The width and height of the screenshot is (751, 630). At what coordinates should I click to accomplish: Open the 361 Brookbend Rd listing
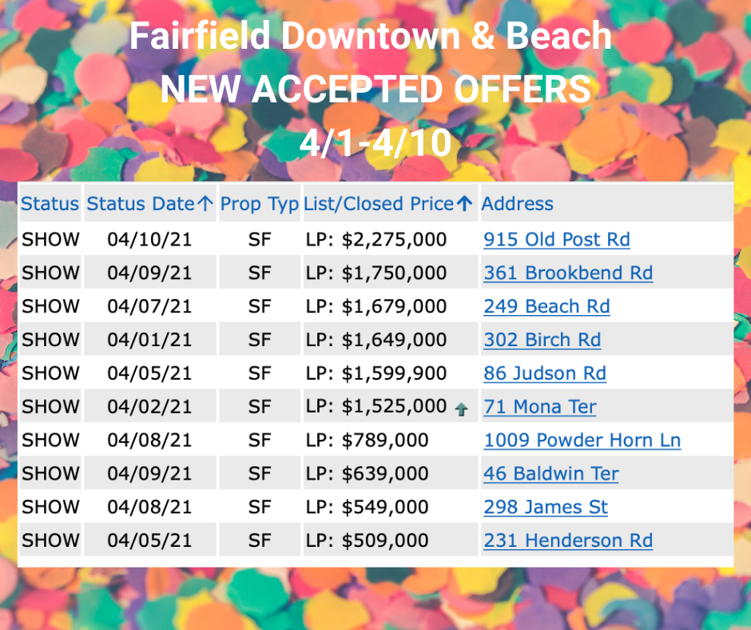click(567, 273)
